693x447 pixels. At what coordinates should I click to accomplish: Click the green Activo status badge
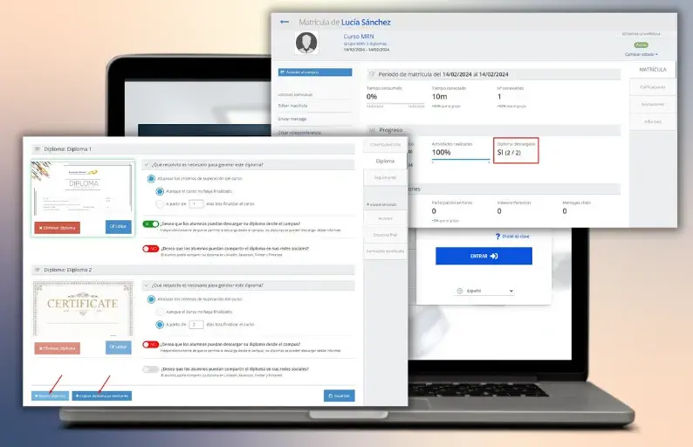pyautogui.click(x=641, y=45)
